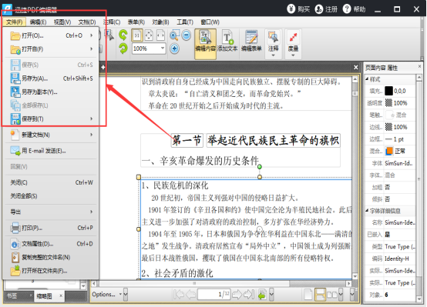Select single page layout icon

(308, 295)
